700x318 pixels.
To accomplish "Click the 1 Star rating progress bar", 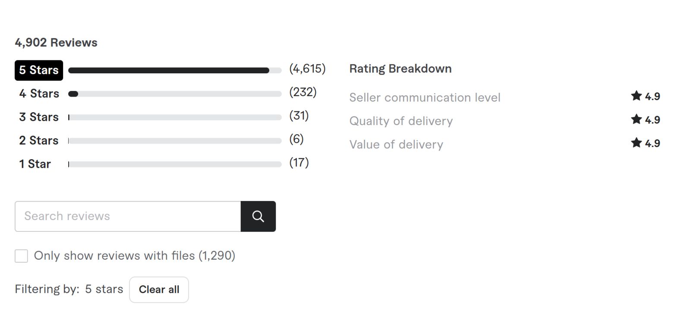I will [x=175, y=164].
